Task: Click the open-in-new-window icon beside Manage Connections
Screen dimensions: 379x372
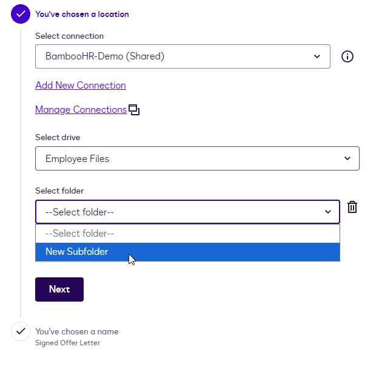Action: (134, 110)
